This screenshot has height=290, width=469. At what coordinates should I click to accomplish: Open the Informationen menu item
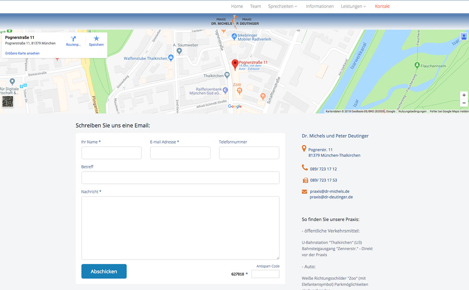coord(320,6)
